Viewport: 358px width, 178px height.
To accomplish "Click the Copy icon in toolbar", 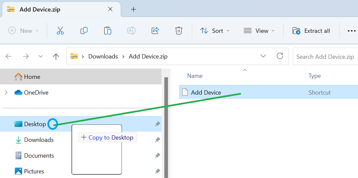I will 84,31.
